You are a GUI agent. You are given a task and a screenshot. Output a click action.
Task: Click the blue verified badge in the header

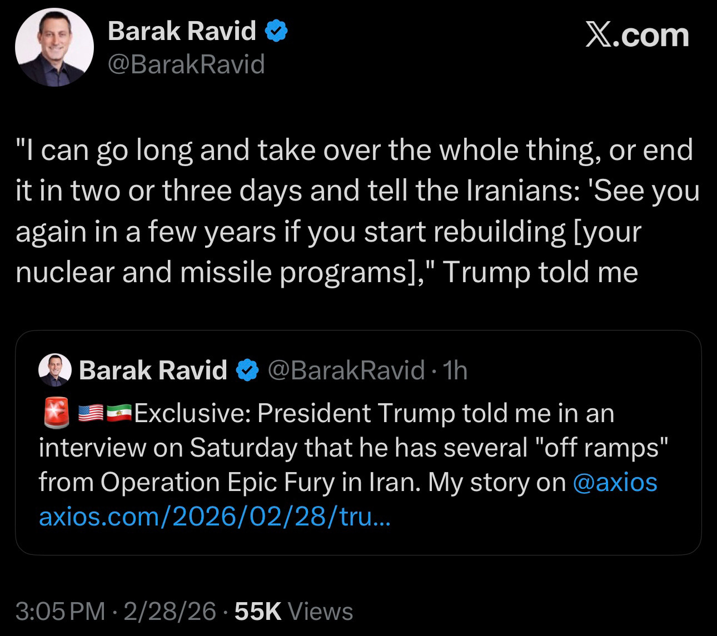275,31
